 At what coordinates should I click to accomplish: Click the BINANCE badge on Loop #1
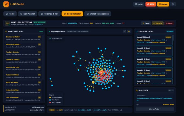(168, 37)
